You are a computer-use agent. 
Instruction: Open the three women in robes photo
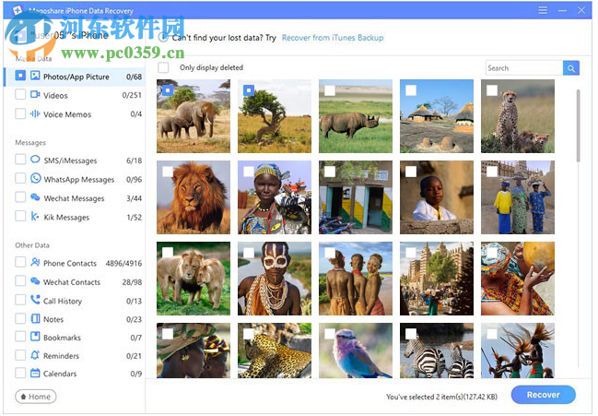click(x=518, y=197)
